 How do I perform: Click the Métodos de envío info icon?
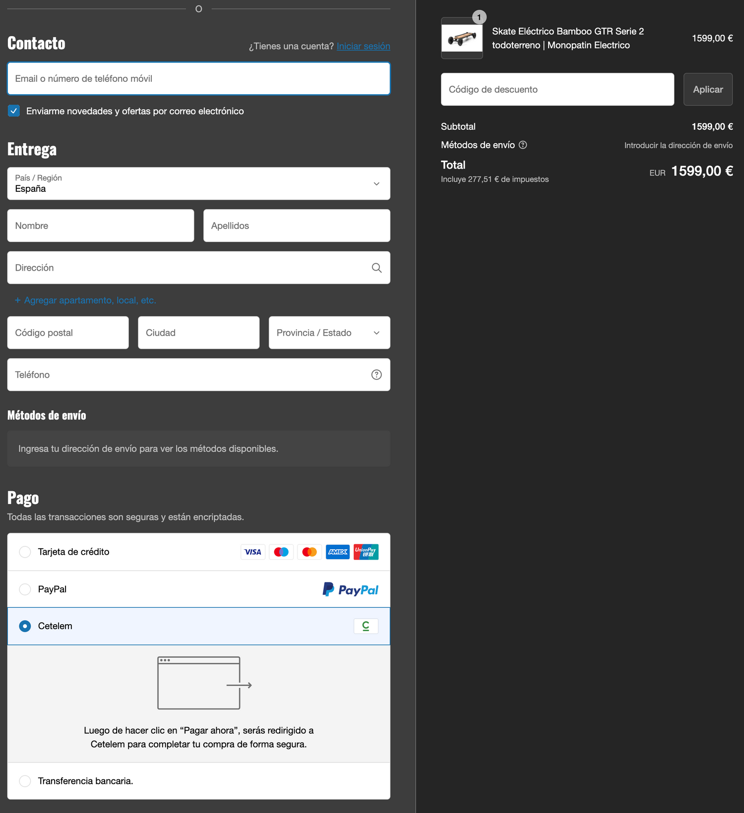coord(523,145)
